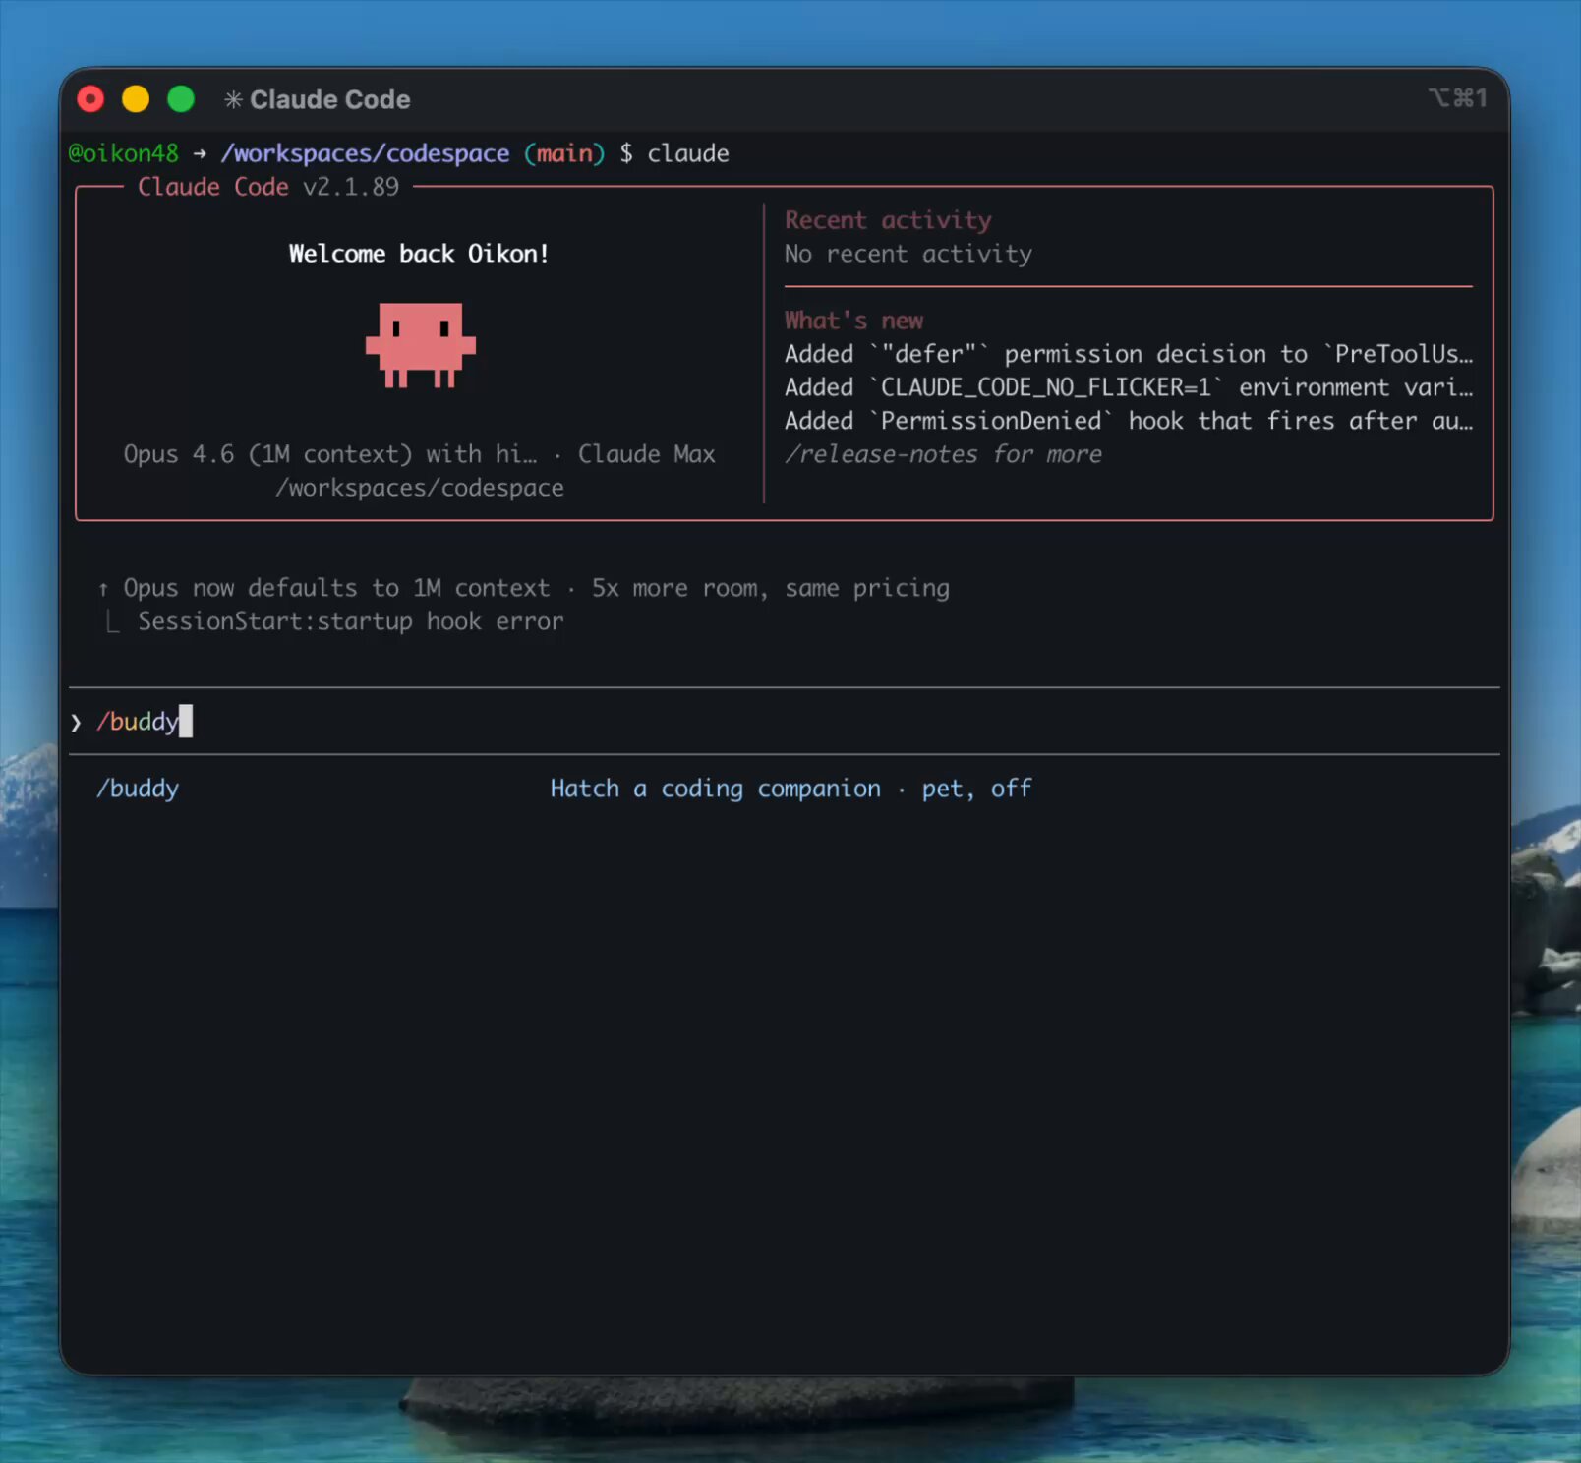Click the 'Hatch a coding companion' description

(x=715, y=789)
